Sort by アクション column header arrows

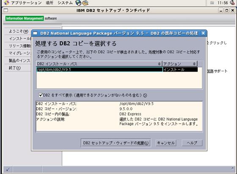point(194,64)
